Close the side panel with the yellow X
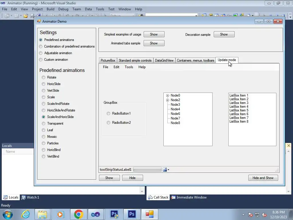The height and width of the screenshot is (220, 293). pyautogui.click(x=288, y=146)
